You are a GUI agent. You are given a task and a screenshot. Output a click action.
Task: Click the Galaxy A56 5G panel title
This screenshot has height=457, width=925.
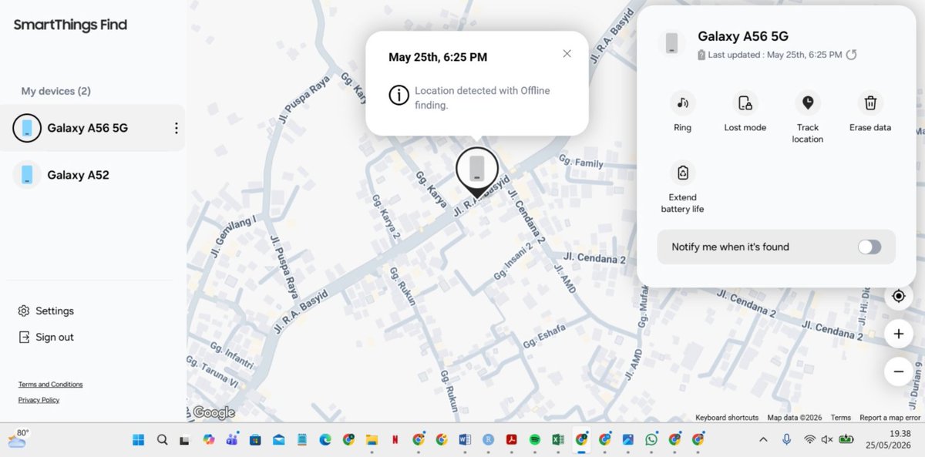coord(742,36)
